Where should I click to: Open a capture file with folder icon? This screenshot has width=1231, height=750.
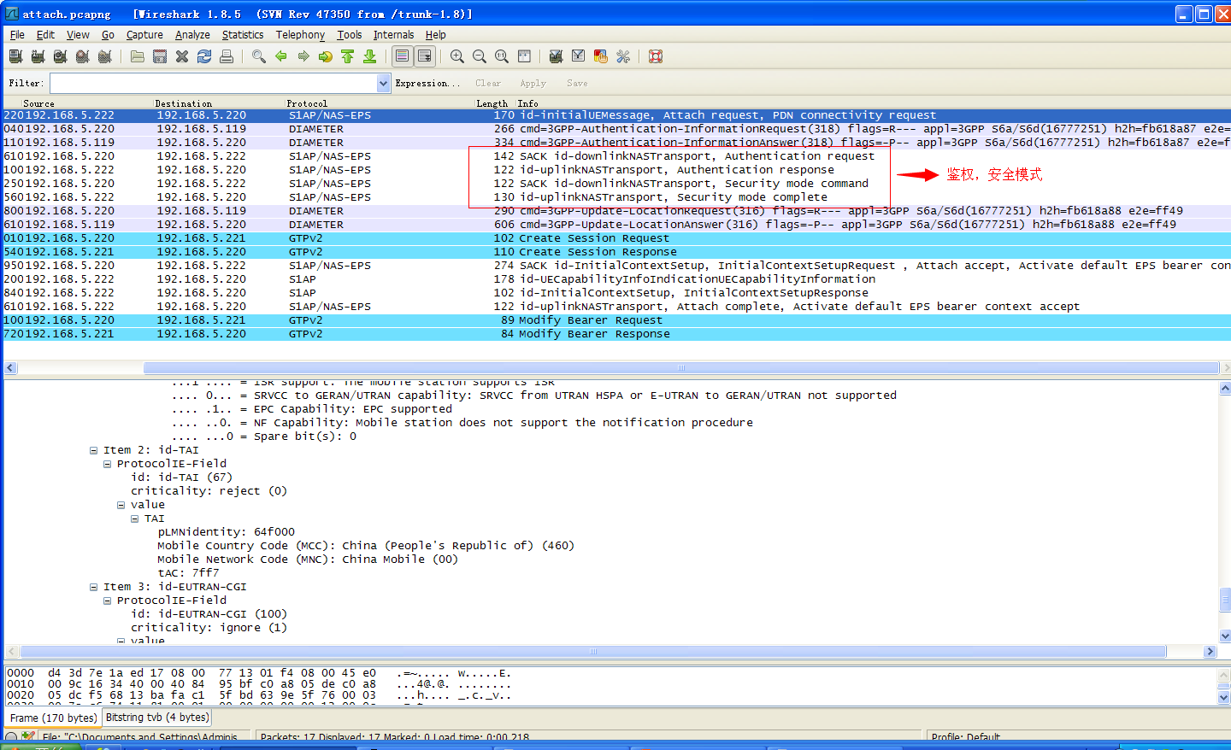[138, 56]
